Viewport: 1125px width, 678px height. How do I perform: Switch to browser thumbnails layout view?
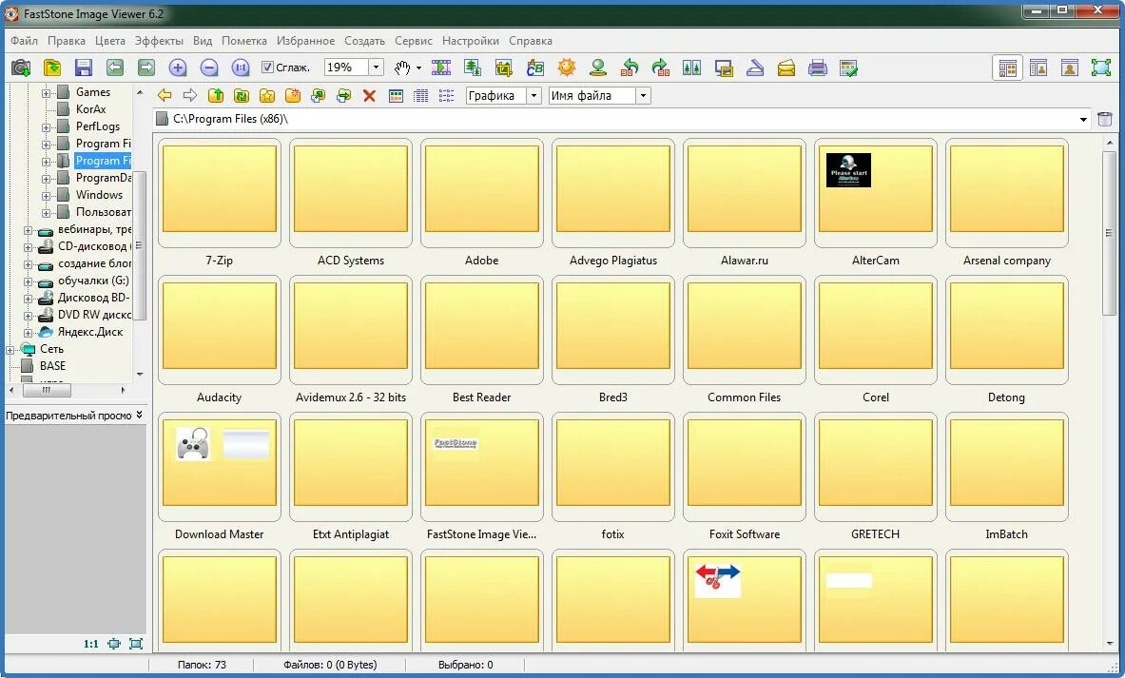(1007, 68)
